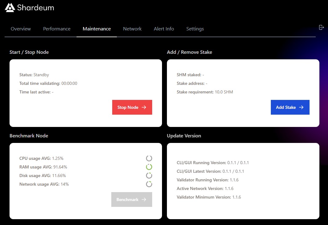Screen dimensions: 328x225
Task: Click the Add / Remove Stake heading
Action: pos(189,52)
